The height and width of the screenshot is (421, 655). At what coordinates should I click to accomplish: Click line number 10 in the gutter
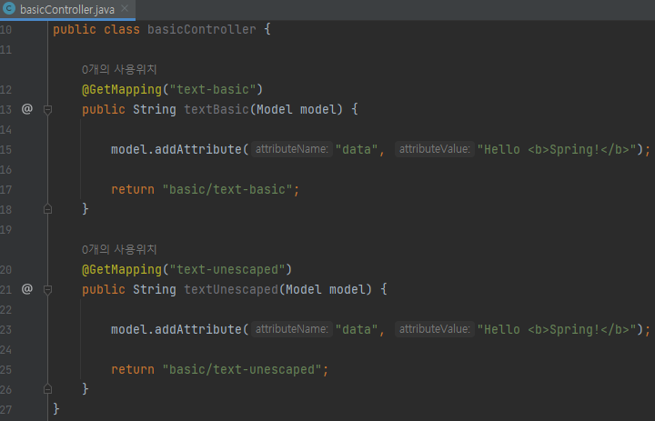click(x=5, y=30)
